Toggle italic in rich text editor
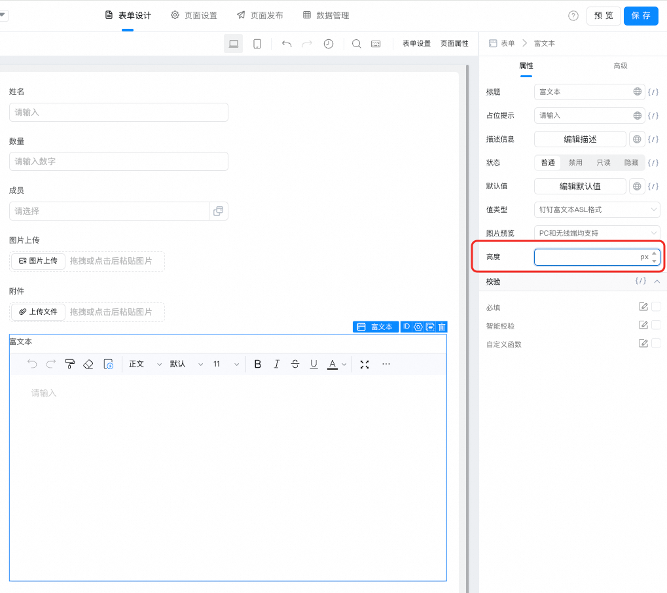Image resolution: width=667 pixels, height=593 pixels. point(276,364)
